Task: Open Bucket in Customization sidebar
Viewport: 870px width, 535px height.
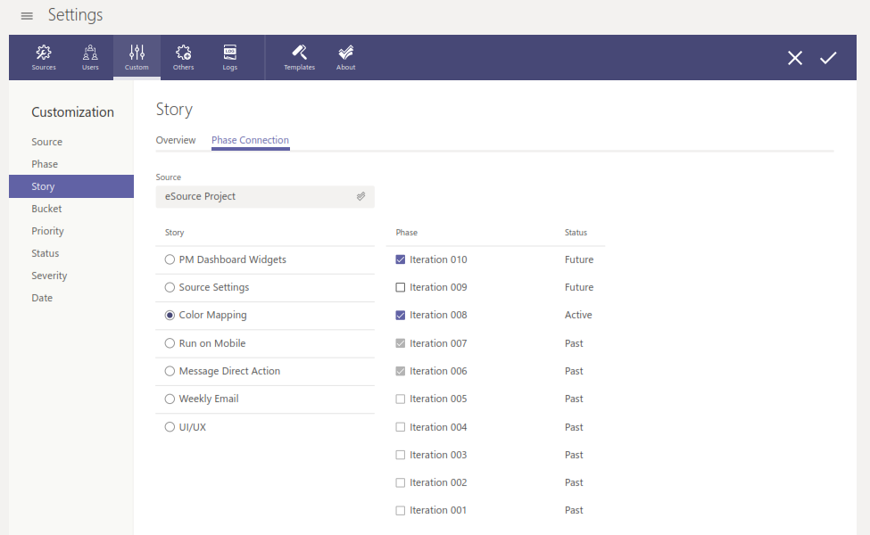Action: (x=47, y=209)
